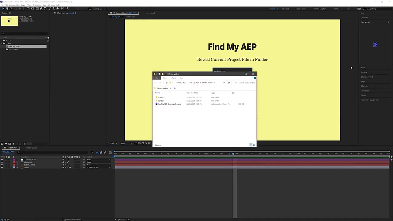Open the viewer resolution dropdown (Full)
The height and width of the screenshot is (221, 393).
[126, 143]
